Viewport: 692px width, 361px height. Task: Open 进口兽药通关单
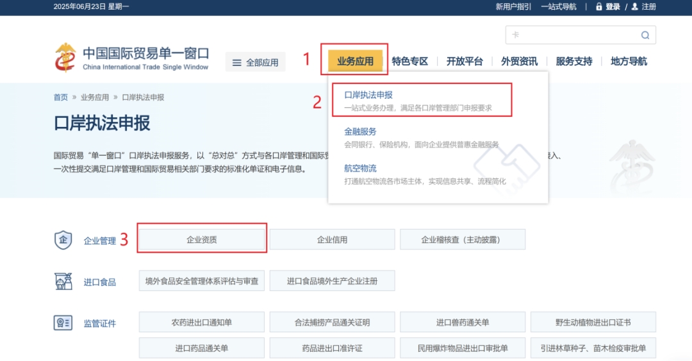pyautogui.click(x=463, y=322)
